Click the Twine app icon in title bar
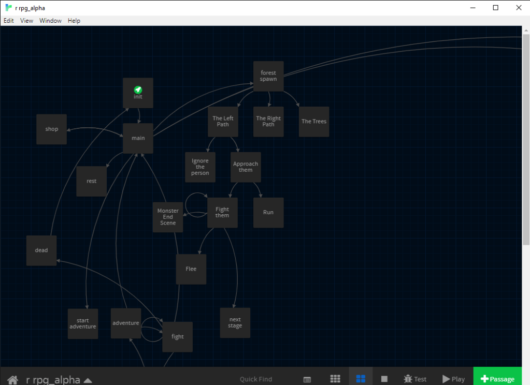 9,7
